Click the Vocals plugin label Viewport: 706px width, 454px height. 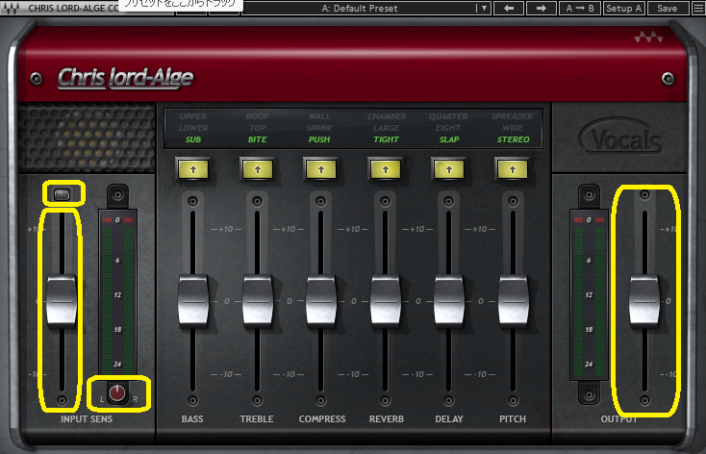622,141
